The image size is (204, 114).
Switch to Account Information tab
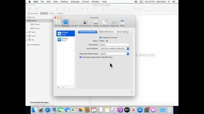click(x=88, y=32)
